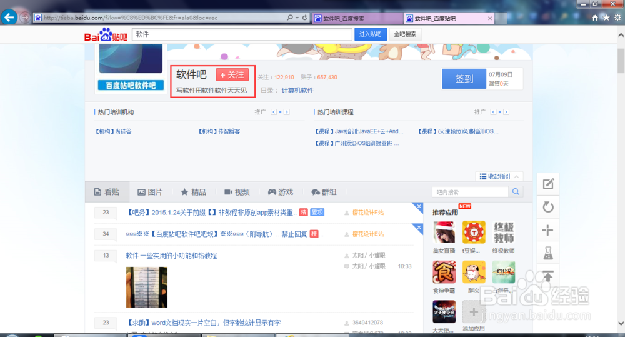Close the 软件吧_百度贴吧 browser tab
Viewport: 625px width, 337px height.
tap(490, 18)
